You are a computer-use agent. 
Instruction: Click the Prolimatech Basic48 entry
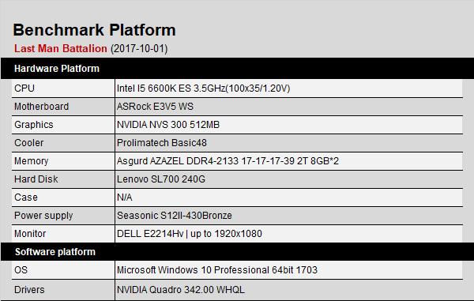tap(162, 143)
